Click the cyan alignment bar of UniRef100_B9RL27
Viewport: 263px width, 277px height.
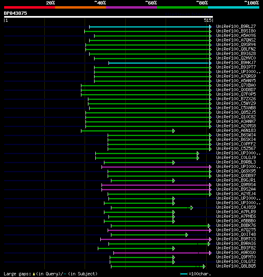click(150, 27)
